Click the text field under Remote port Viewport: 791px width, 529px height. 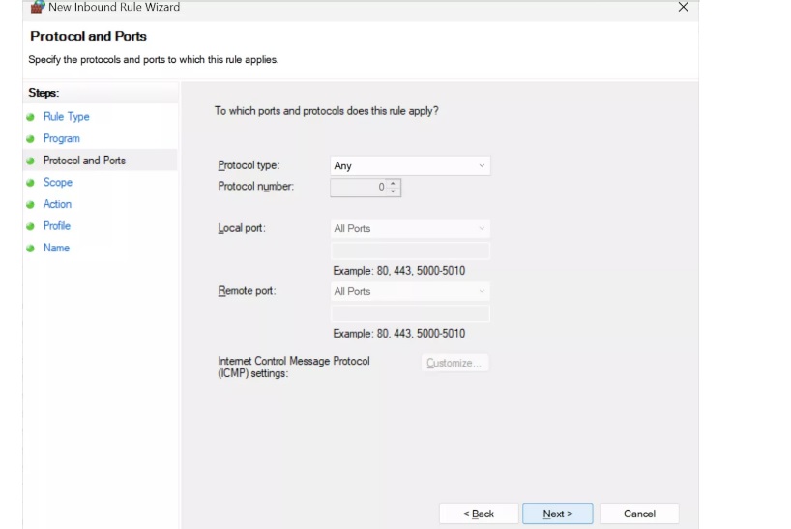410,313
